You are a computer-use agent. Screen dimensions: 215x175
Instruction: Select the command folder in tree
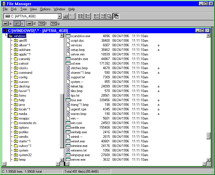point(25,73)
